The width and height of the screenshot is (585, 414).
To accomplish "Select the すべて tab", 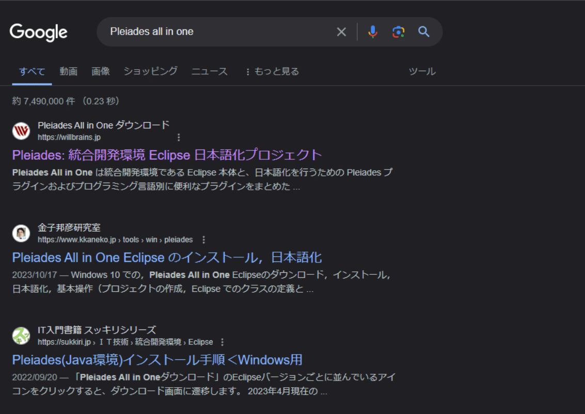I will pyautogui.click(x=32, y=71).
